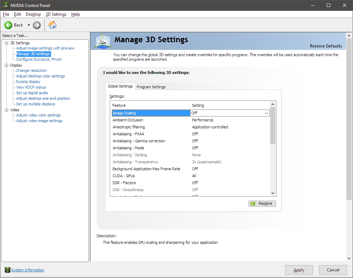Click the NVIDIA Control Panel title bar icon

[6, 5]
